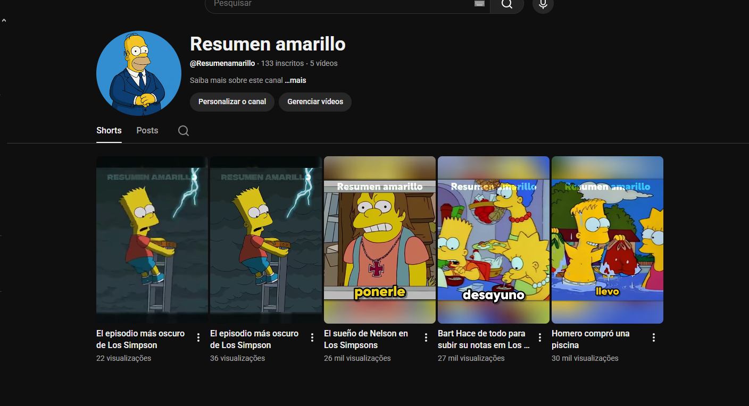
Task: Click the search magnifier button
Action: [507, 5]
